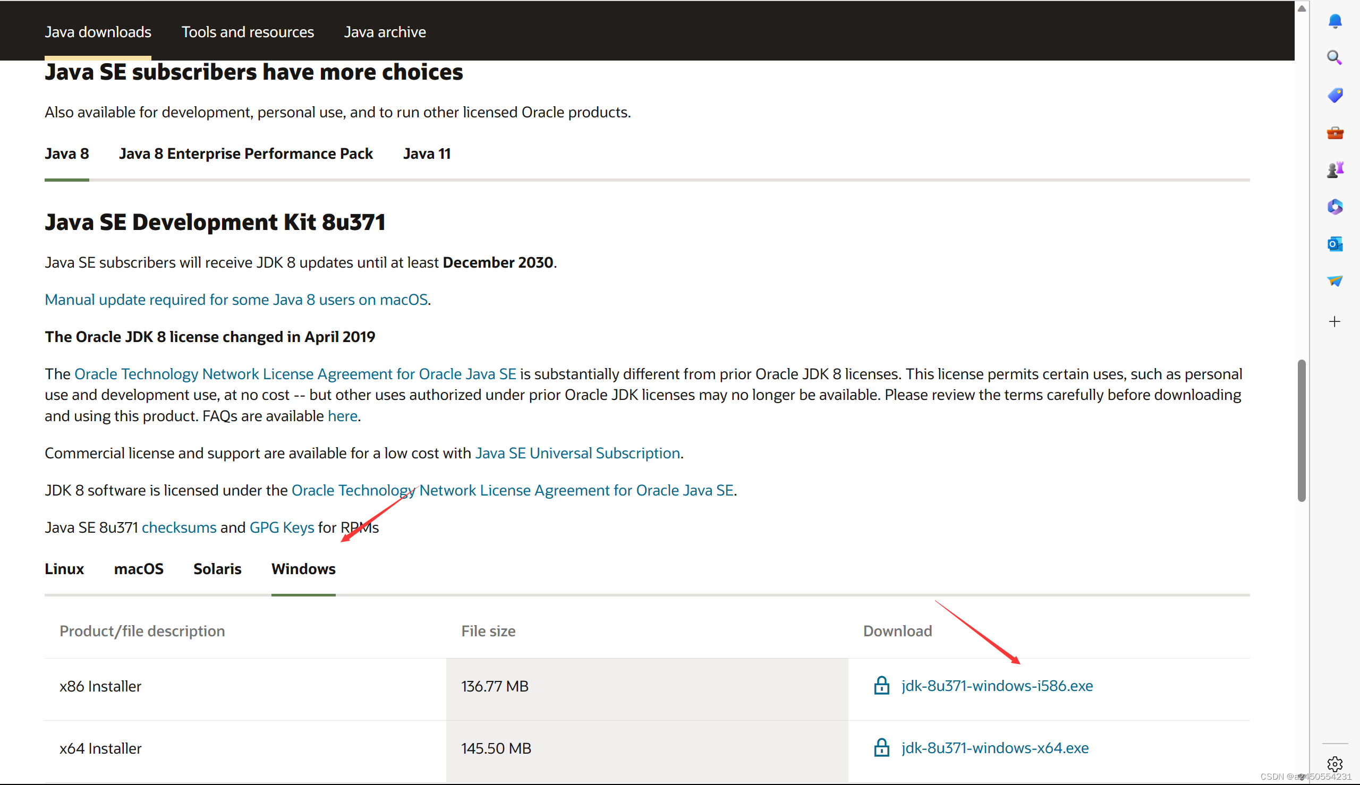Open the checksums link
The image size is (1360, 785).
tap(179, 527)
